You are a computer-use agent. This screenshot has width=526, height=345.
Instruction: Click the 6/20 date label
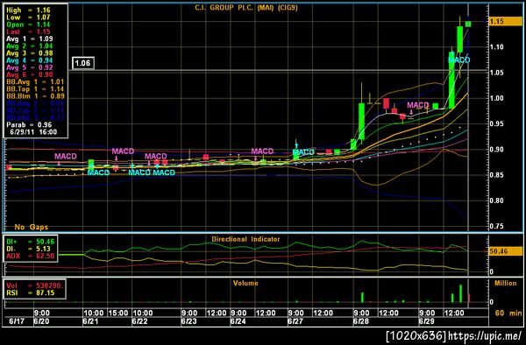click(41, 321)
